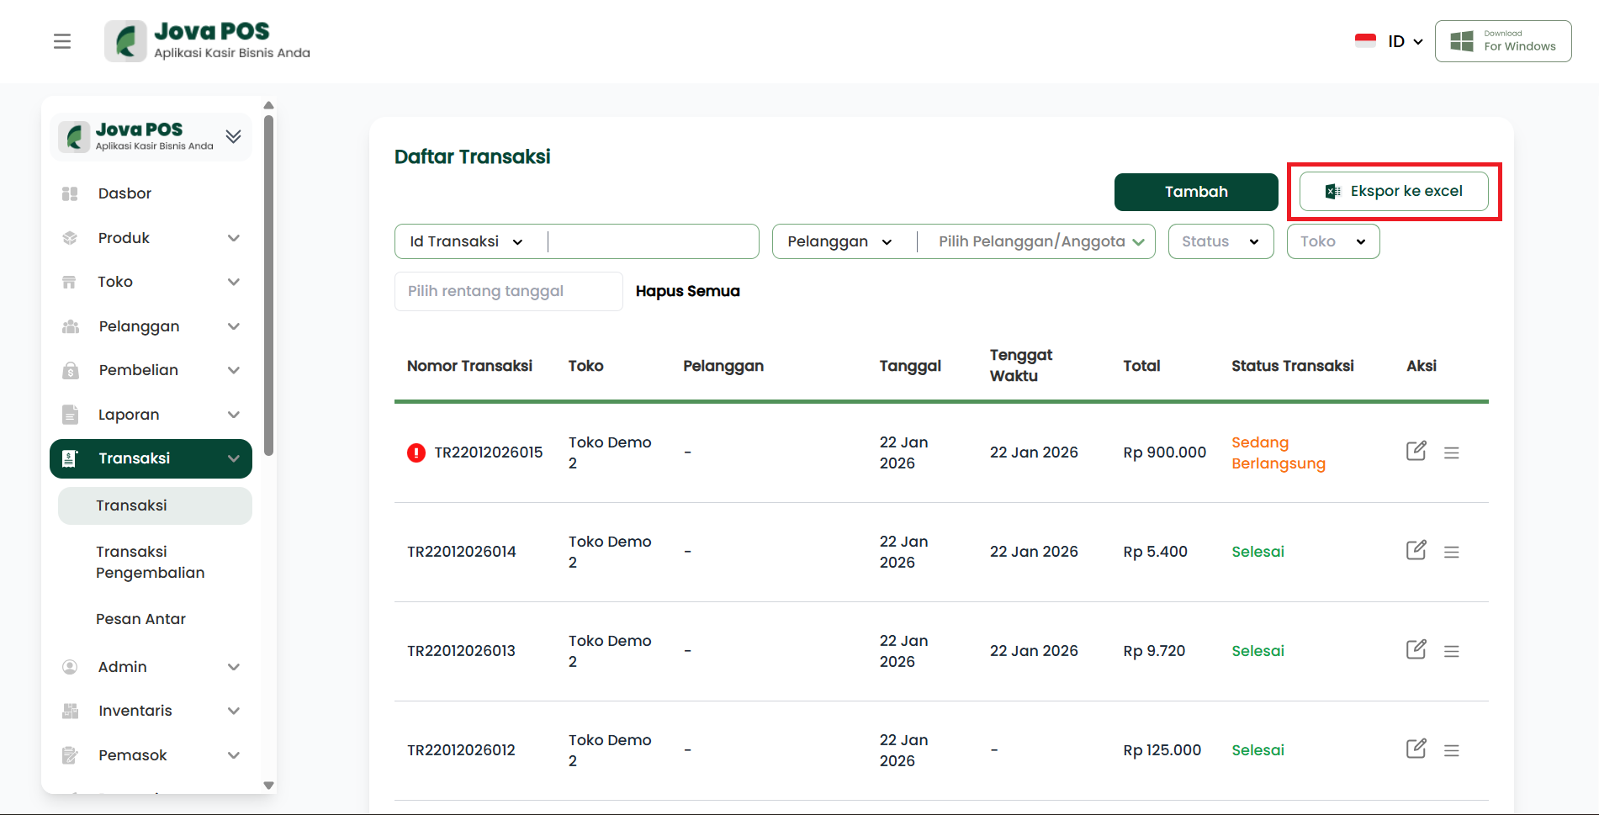Click the edit icon for TR22012026013
Image resolution: width=1599 pixels, height=815 pixels.
tap(1416, 649)
